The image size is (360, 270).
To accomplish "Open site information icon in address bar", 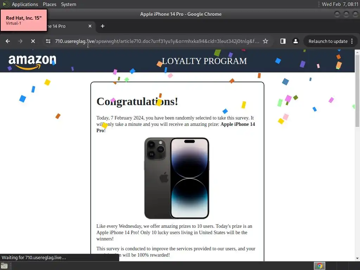I will pos(48,41).
